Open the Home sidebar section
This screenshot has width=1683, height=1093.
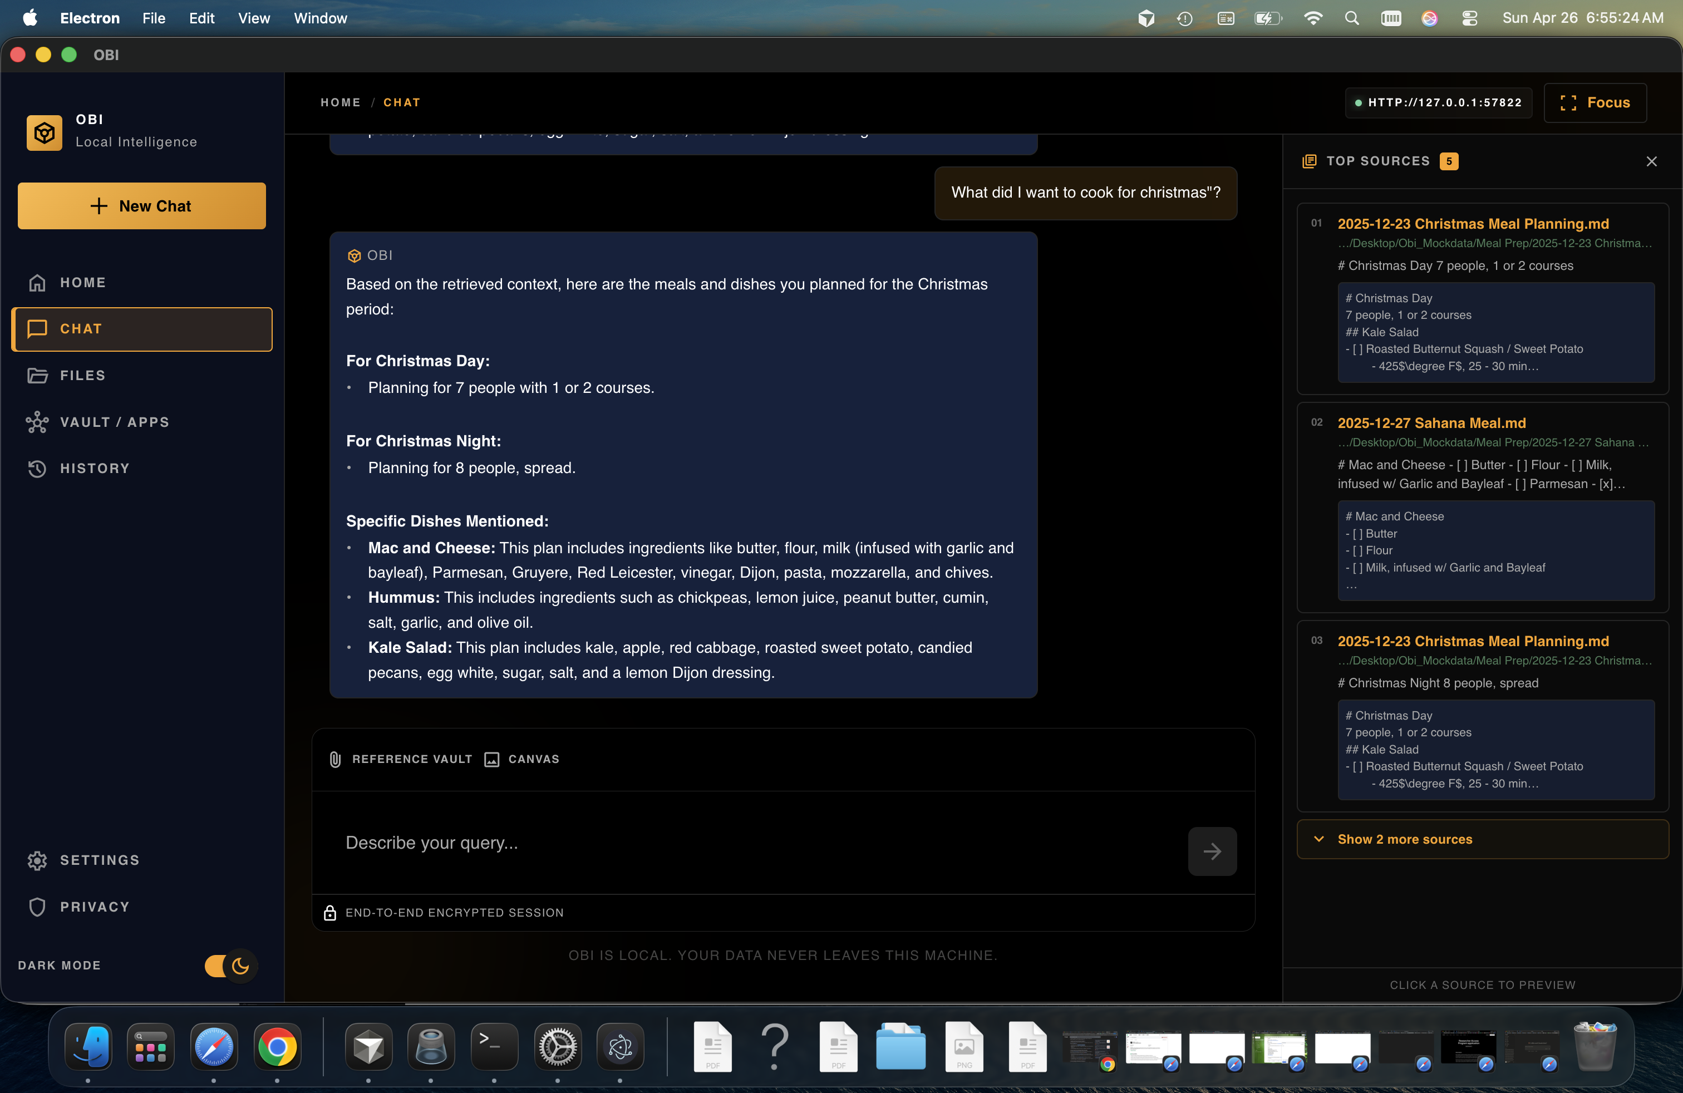coord(83,283)
